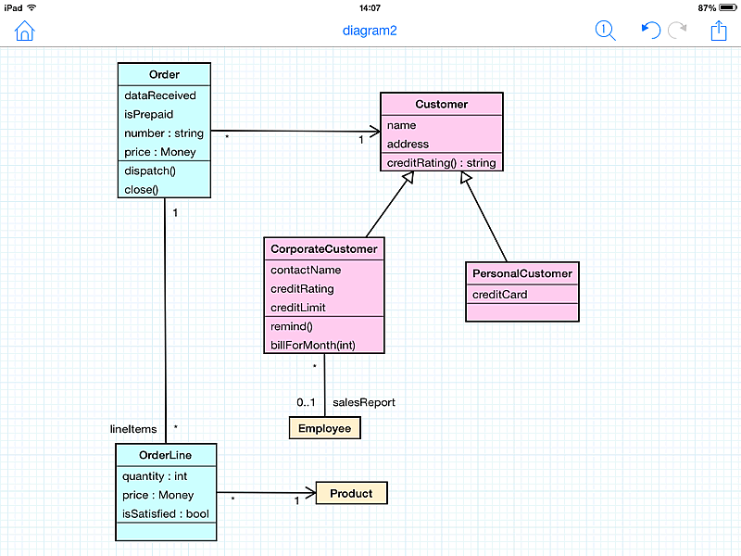Select the OrderLine class header
This screenshot has width=741, height=556.
coord(166,455)
